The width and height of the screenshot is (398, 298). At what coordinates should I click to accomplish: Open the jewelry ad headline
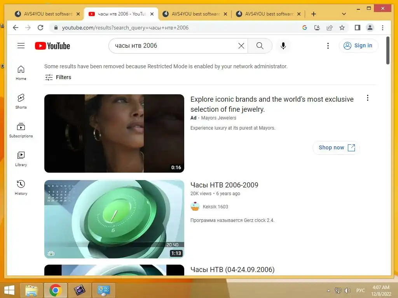click(272, 104)
